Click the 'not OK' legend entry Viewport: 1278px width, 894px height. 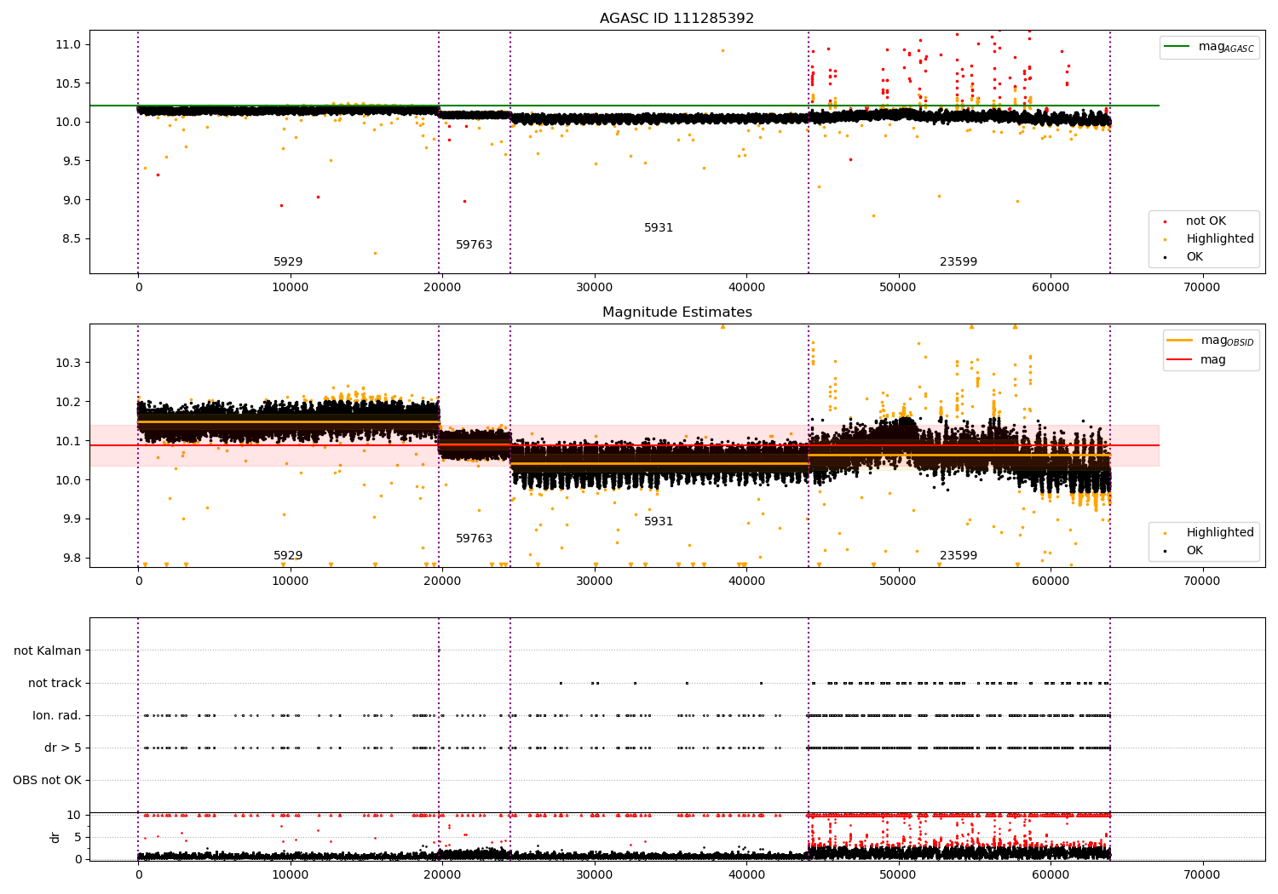pyautogui.click(x=1206, y=221)
